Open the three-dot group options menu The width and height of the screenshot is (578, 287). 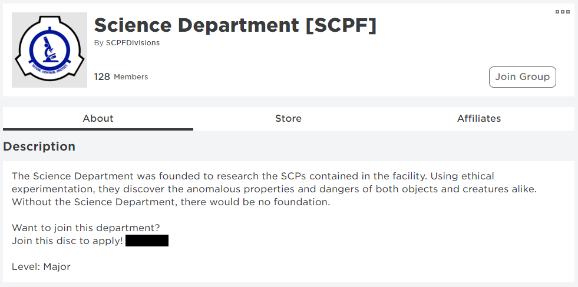tap(562, 12)
